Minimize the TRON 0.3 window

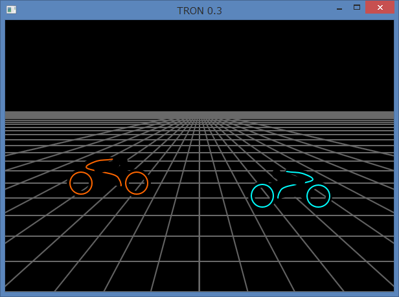tap(339, 8)
